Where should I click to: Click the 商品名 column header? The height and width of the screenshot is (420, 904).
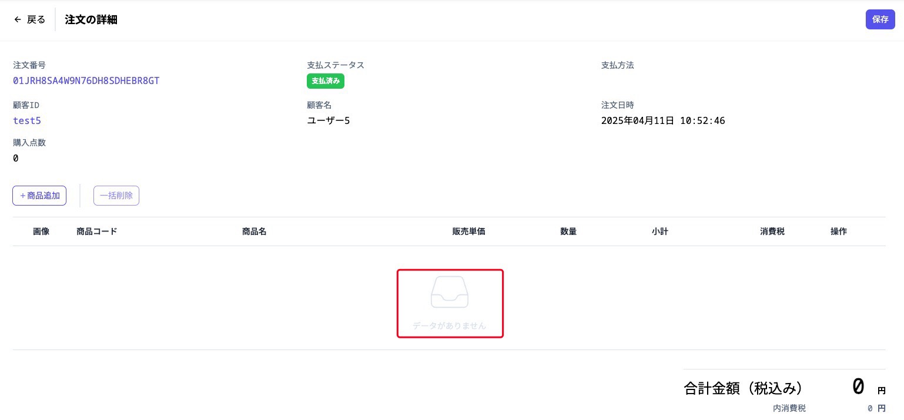coord(255,231)
